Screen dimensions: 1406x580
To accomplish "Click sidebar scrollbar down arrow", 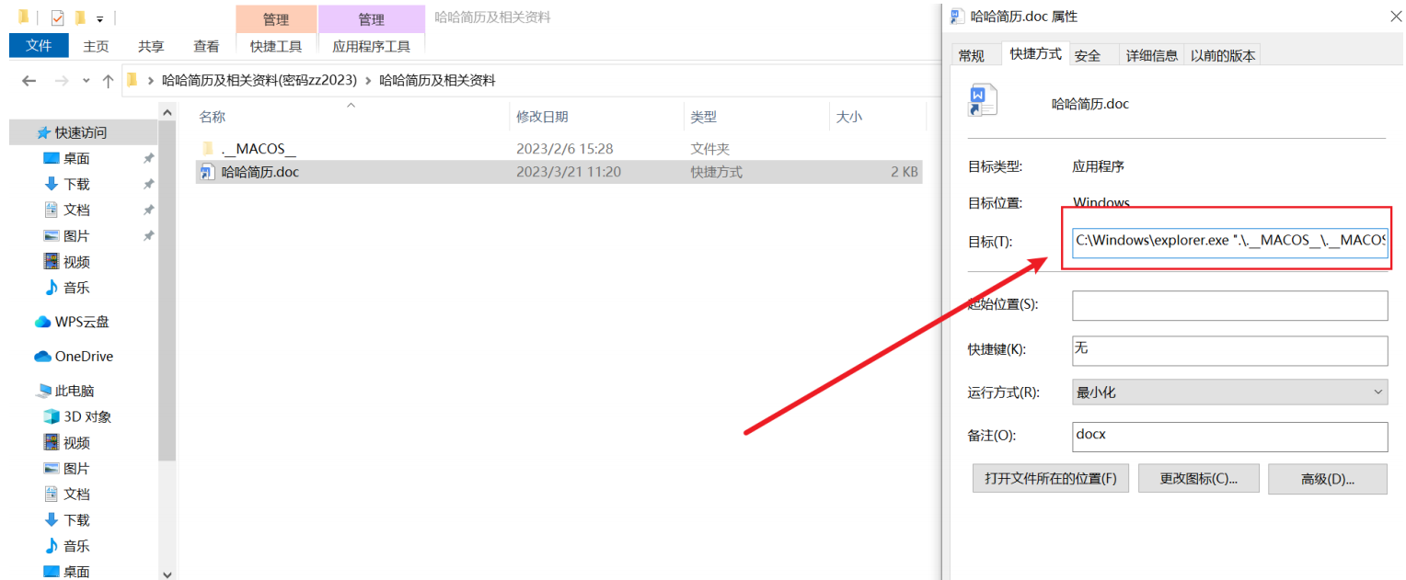I will [x=167, y=573].
